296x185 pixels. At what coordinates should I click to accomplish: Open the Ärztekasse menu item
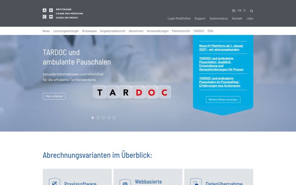pos(89,31)
